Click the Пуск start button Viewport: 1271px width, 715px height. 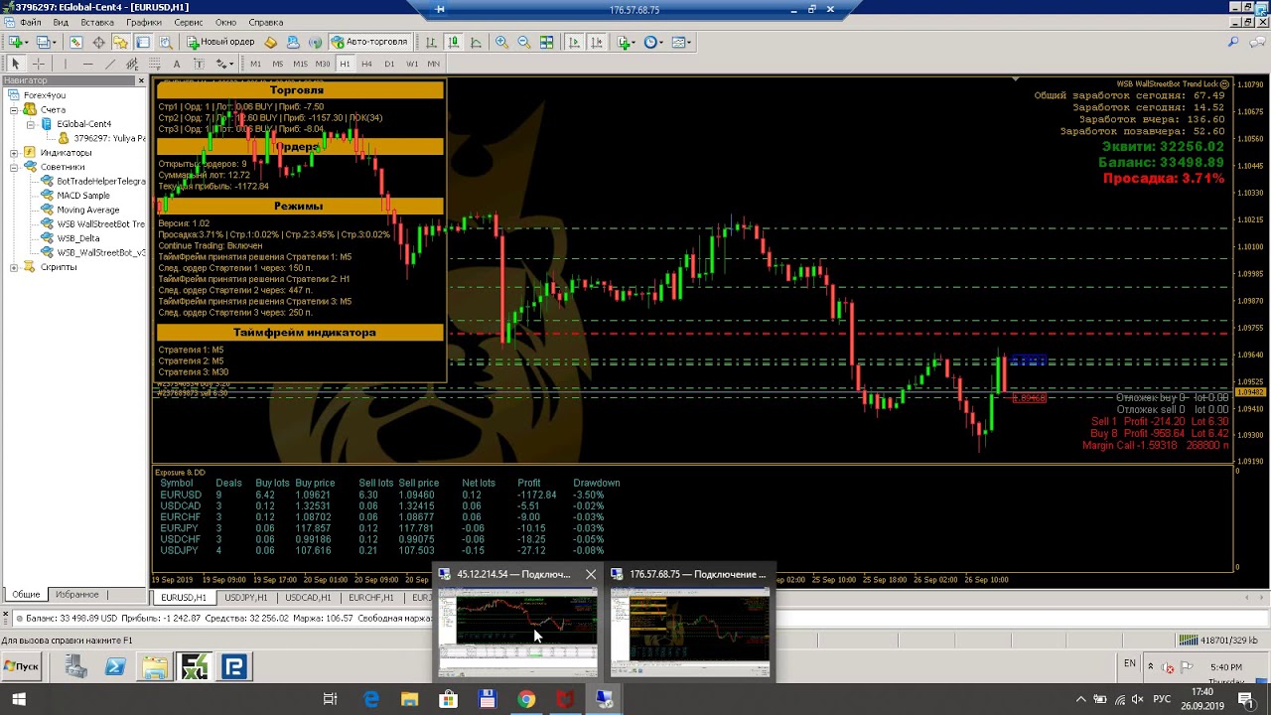(21, 666)
